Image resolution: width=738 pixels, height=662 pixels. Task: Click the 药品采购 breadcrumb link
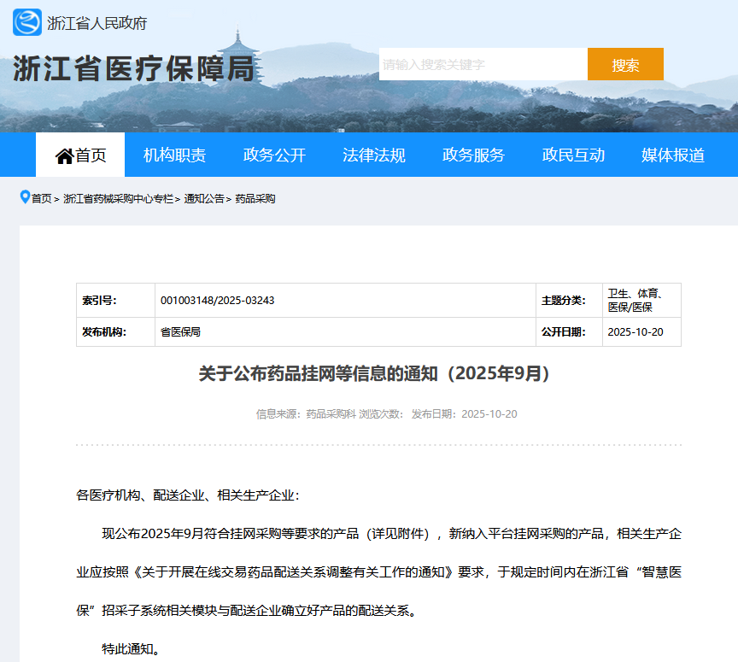255,199
